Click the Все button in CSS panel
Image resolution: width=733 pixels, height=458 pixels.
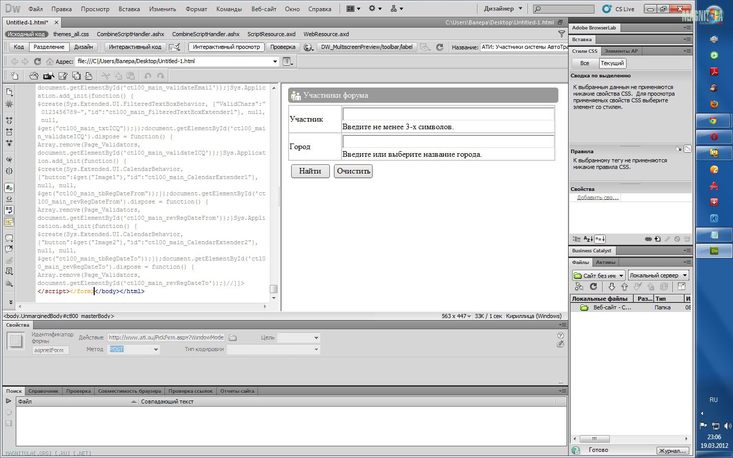tap(585, 63)
